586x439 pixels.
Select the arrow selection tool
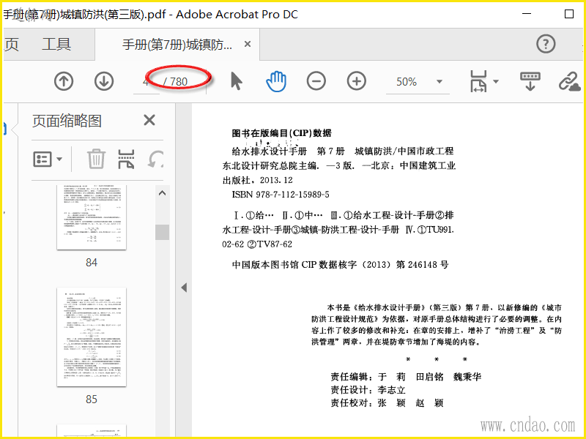click(x=236, y=81)
